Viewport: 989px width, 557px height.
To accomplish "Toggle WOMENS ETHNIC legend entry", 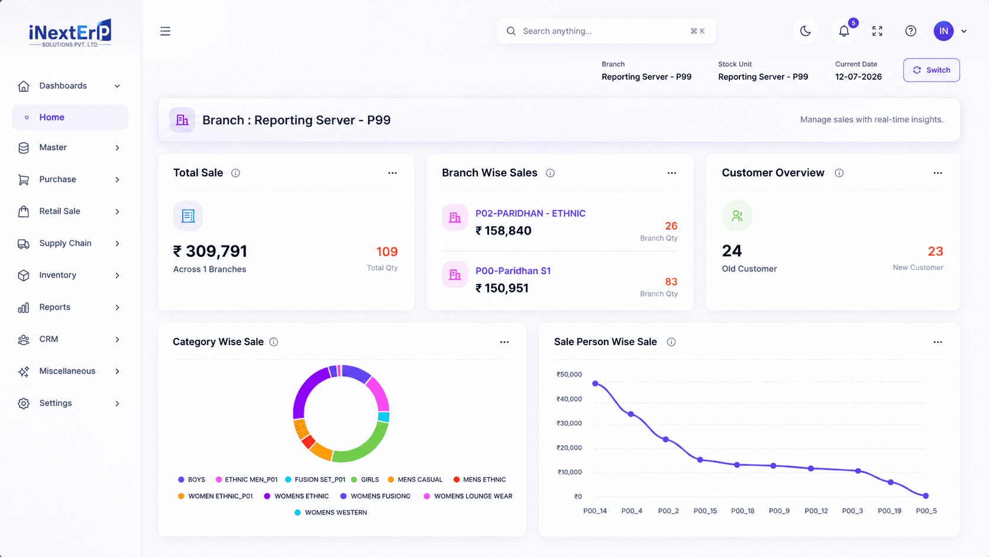I will tap(296, 496).
